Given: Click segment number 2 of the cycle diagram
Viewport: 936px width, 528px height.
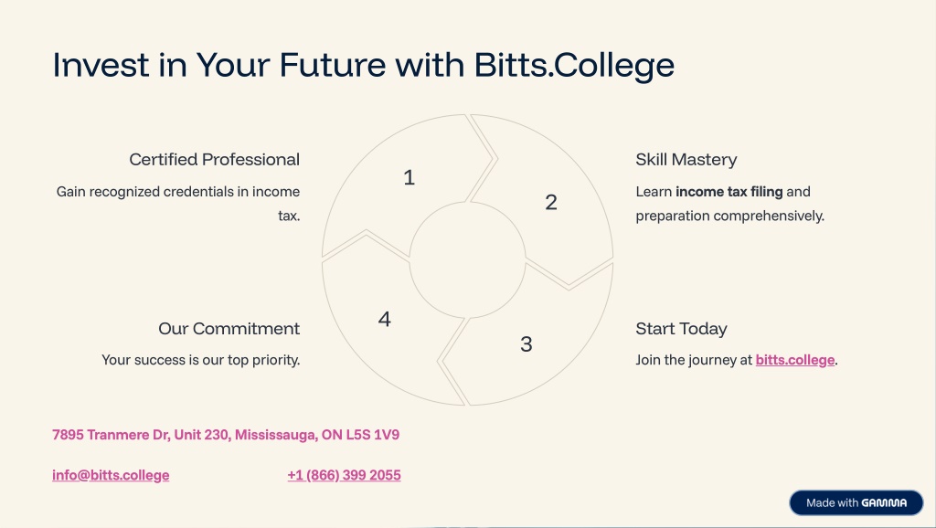Looking at the screenshot, I should (x=551, y=203).
